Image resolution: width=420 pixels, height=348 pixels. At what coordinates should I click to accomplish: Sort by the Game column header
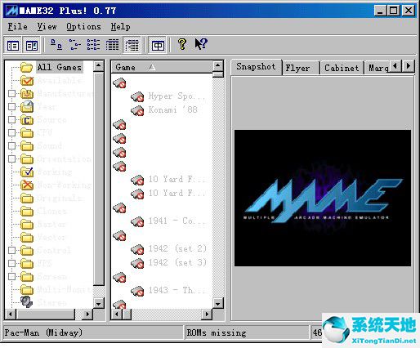162,67
